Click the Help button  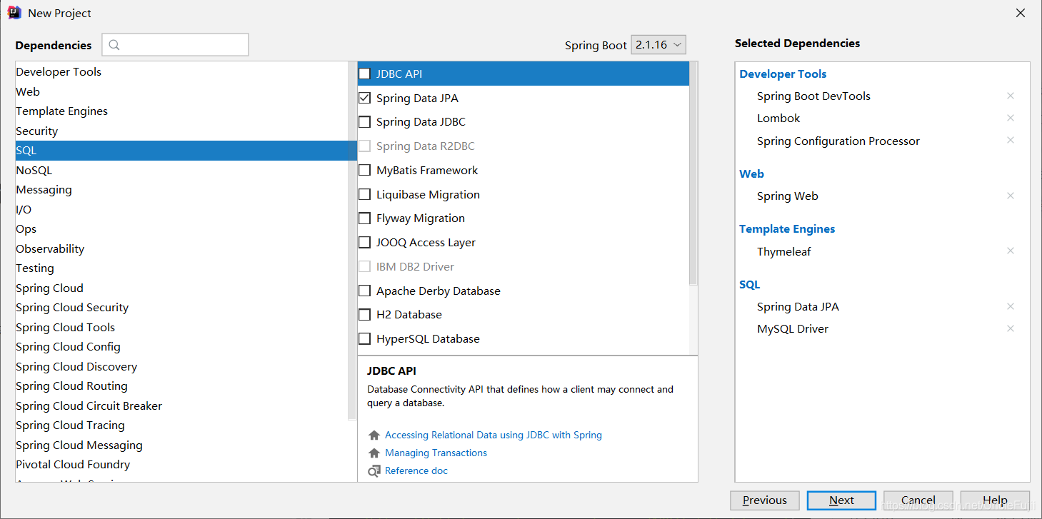coord(995,500)
